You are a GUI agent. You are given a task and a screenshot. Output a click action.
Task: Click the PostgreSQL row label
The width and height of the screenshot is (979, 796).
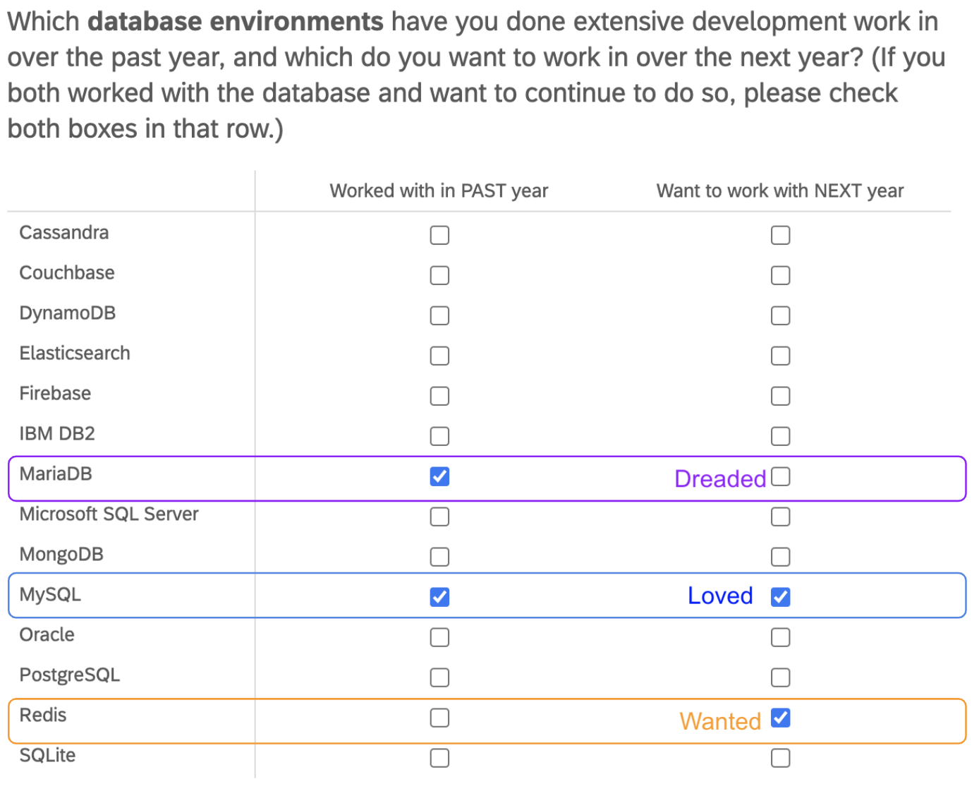coord(70,675)
